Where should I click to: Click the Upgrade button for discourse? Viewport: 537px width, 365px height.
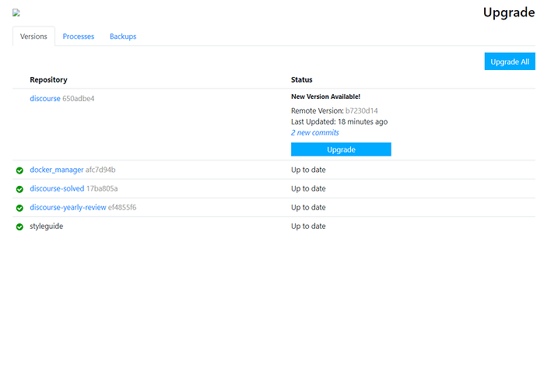coord(341,149)
